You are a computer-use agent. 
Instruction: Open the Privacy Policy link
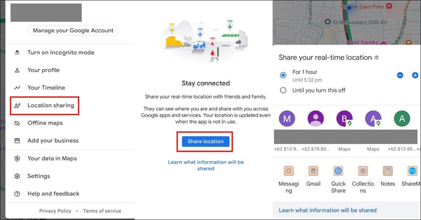click(x=55, y=211)
